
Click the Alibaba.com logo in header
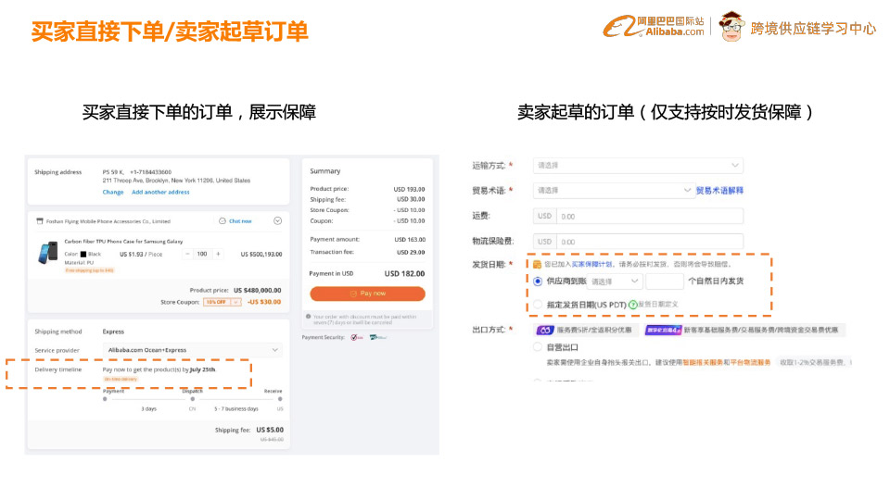pos(655,27)
